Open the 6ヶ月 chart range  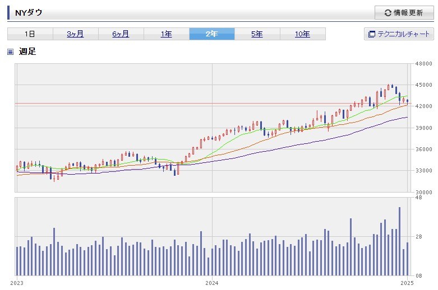(121, 34)
